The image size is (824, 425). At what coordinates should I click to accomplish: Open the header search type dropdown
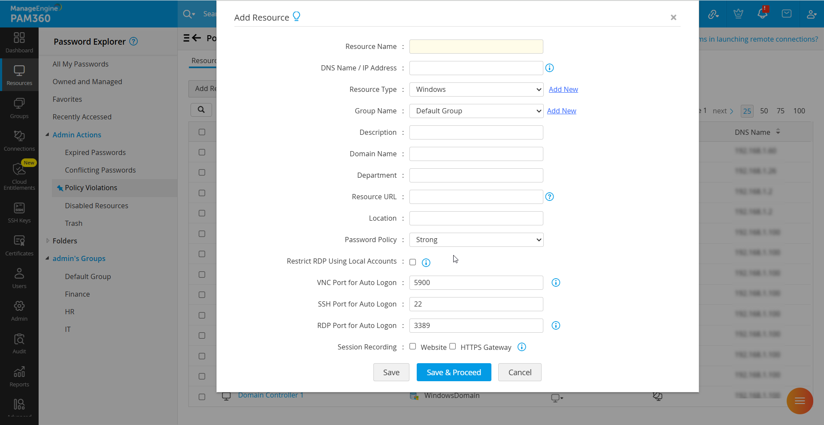(189, 14)
